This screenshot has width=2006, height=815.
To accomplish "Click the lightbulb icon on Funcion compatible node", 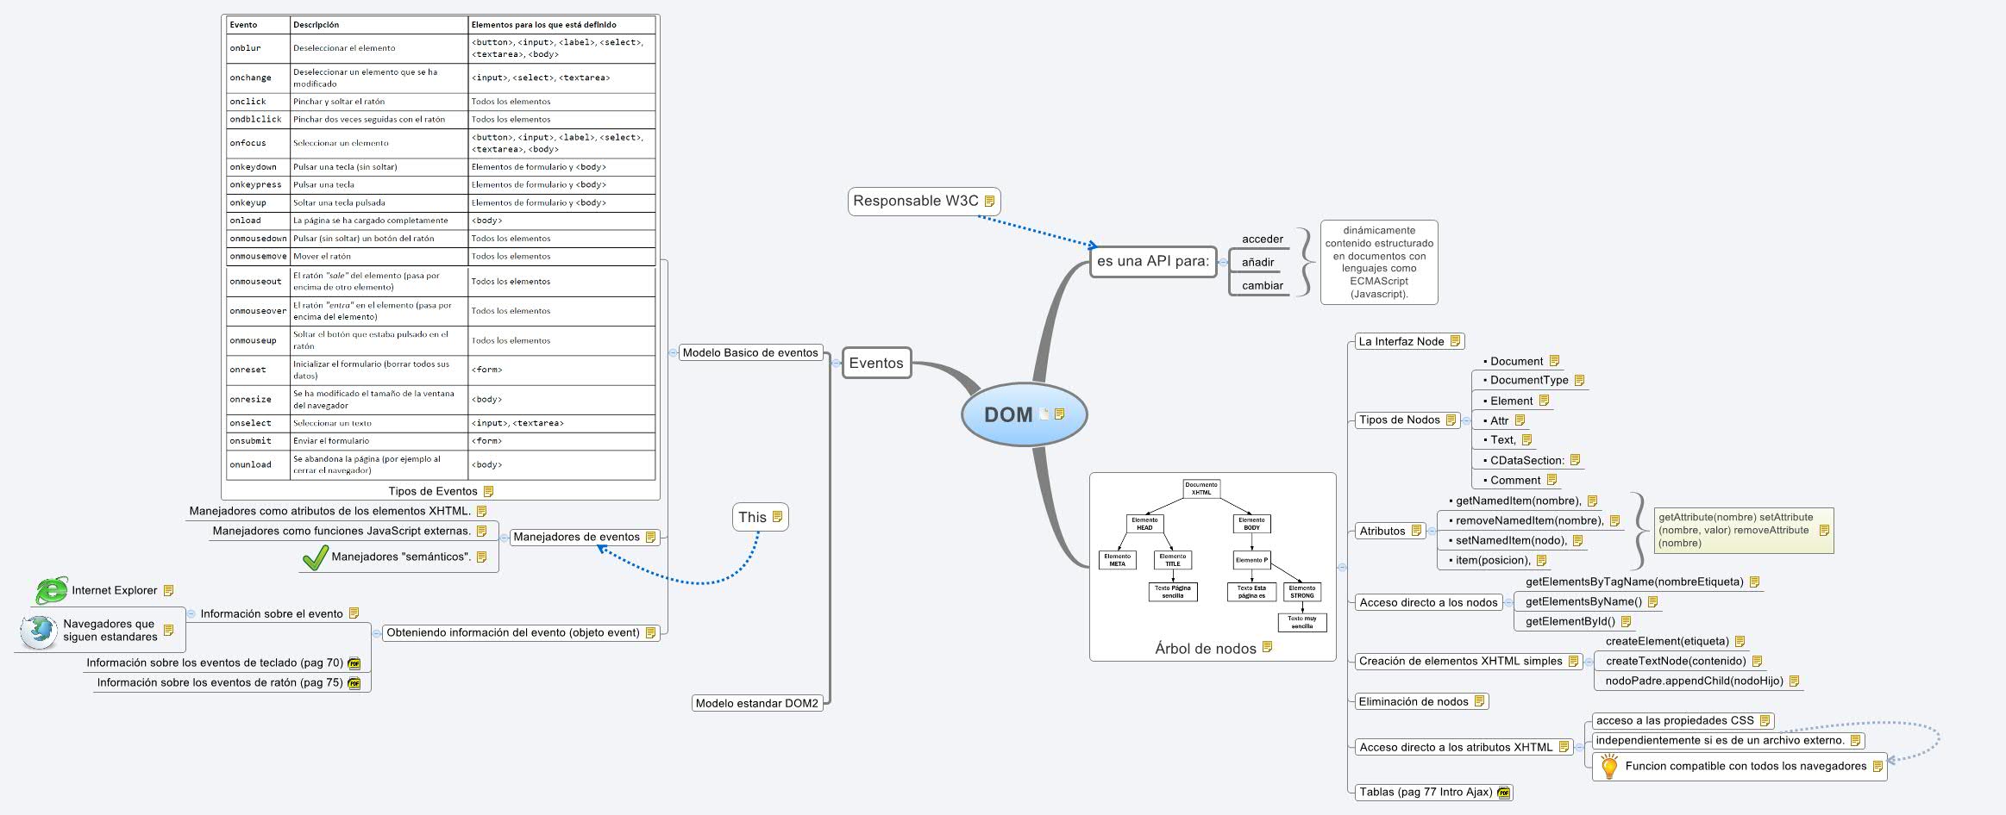I will pyautogui.click(x=1608, y=766).
